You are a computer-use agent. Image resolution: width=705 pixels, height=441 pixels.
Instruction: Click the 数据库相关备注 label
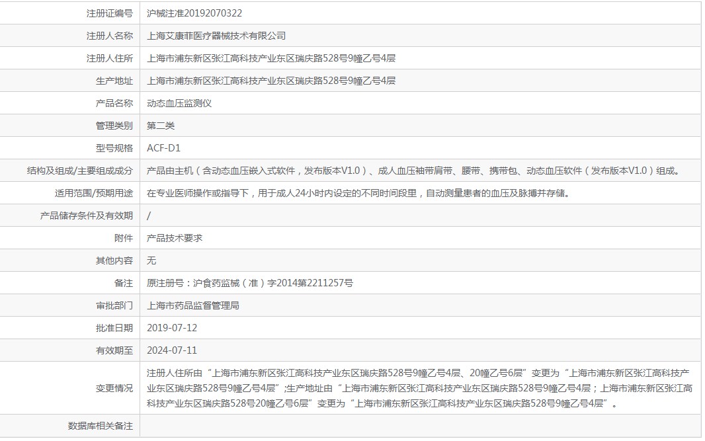[101, 426]
